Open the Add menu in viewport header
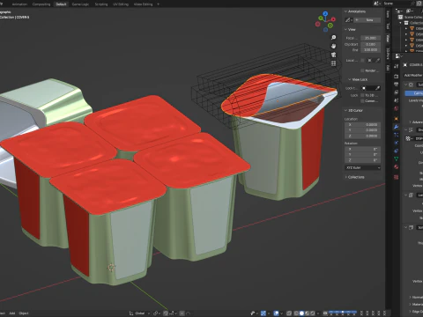The width and height of the screenshot is (423, 317). coord(12,313)
